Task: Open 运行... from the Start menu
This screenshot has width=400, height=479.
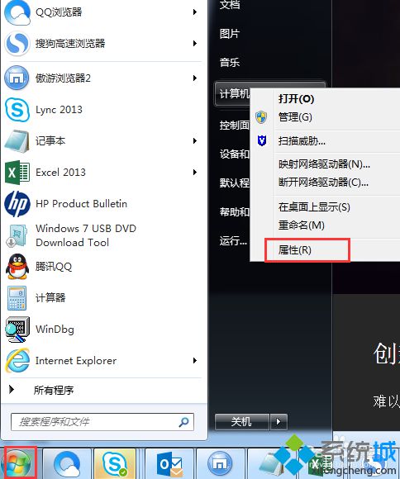Action: coord(233,240)
